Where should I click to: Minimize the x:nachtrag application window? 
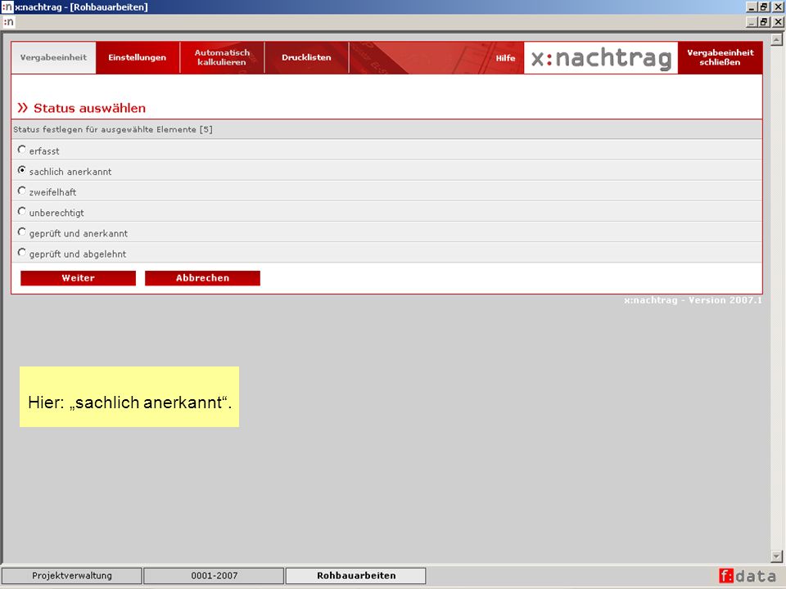click(752, 7)
